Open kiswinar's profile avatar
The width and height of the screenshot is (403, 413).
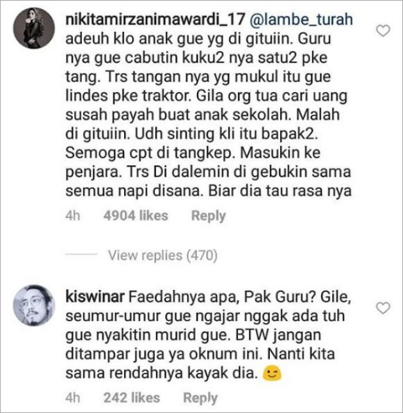(34, 305)
